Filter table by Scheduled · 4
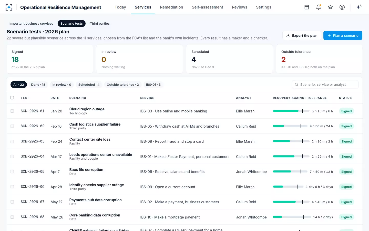The width and height of the screenshot is (369, 231). coord(89,85)
